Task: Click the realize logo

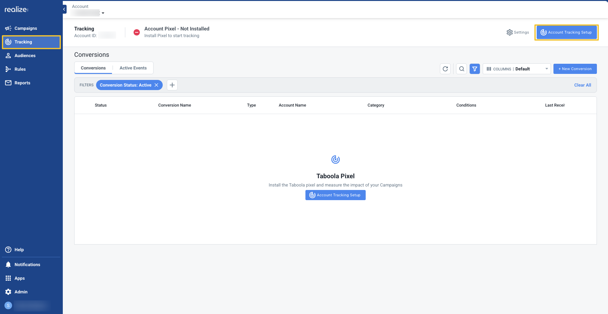Action: [x=16, y=10]
